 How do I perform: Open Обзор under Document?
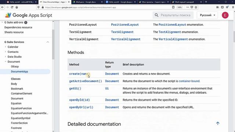[x=15, y=67]
